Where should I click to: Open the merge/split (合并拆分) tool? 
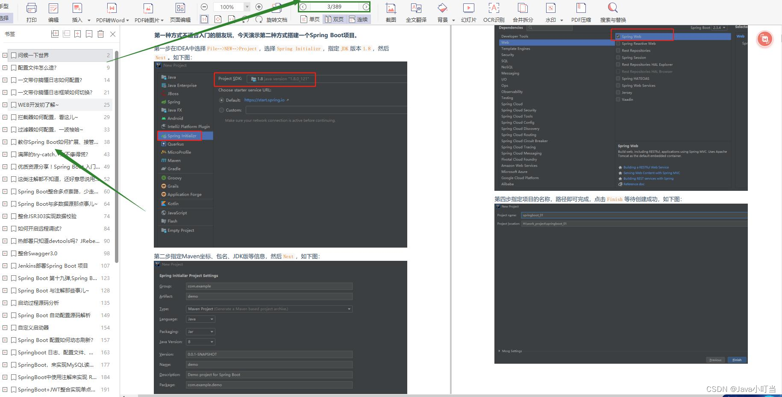[523, 8]
